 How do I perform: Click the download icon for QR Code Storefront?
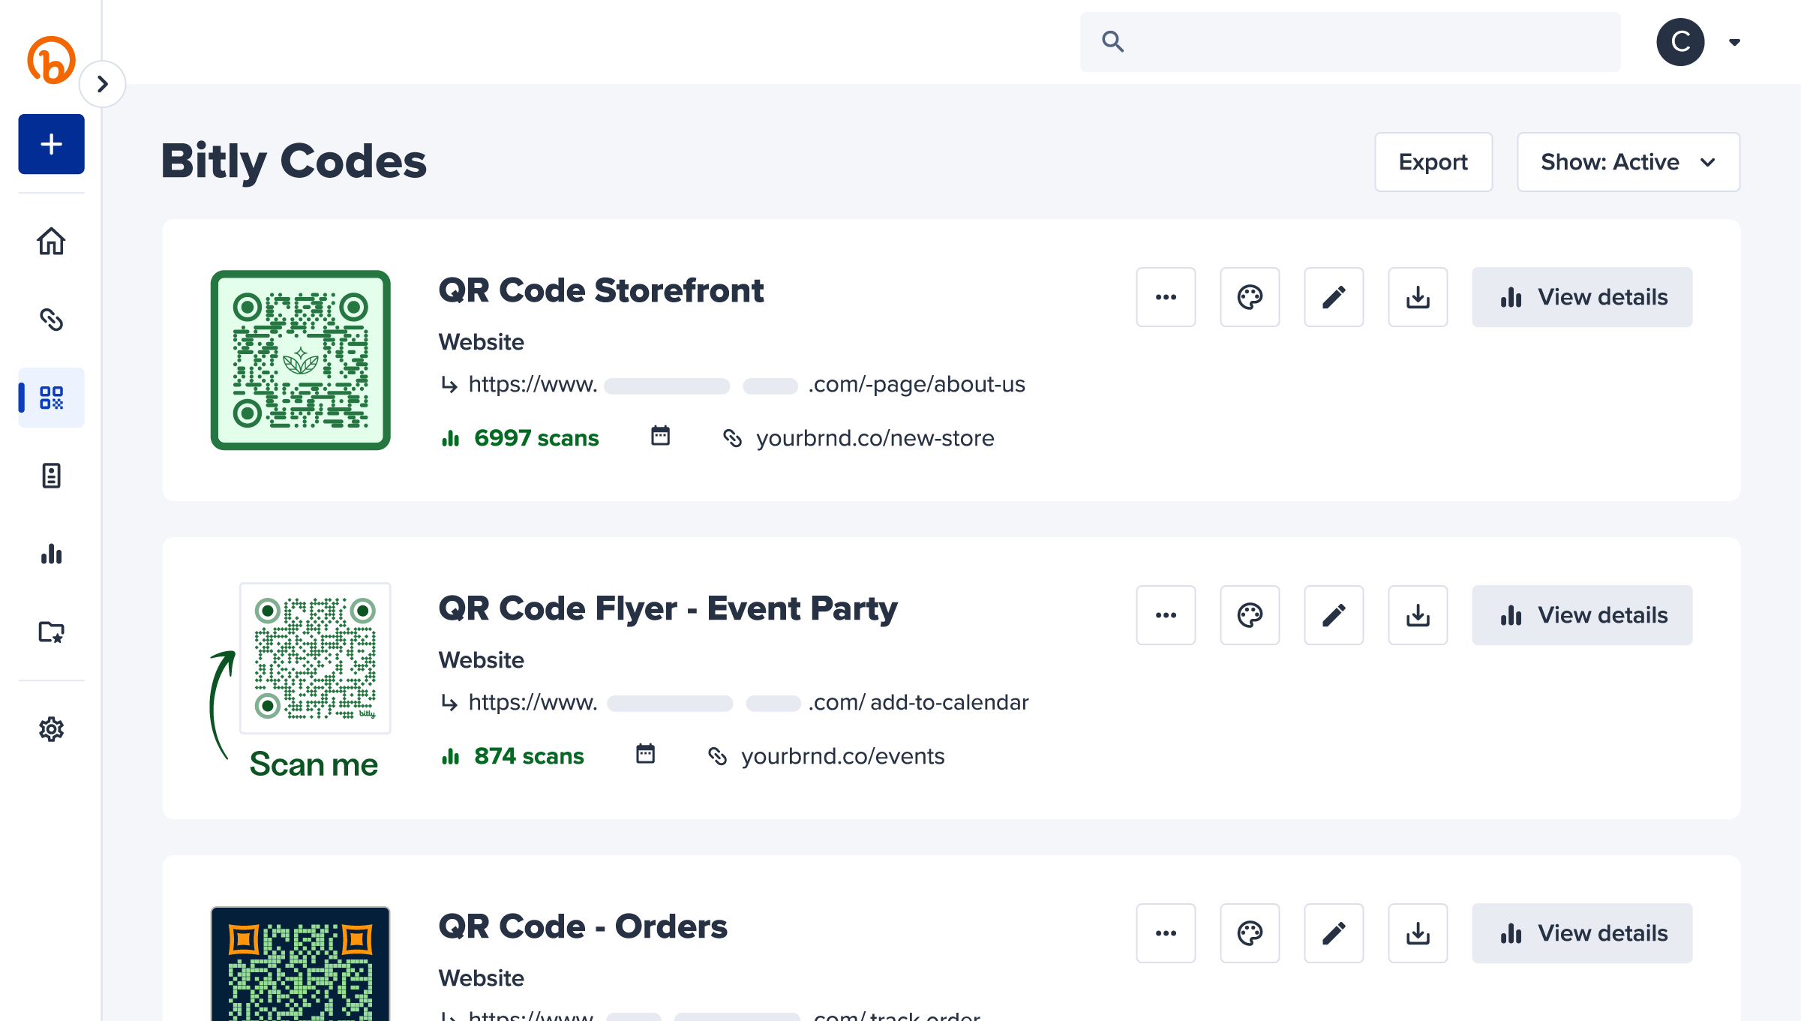click(x=1418, y=297)
